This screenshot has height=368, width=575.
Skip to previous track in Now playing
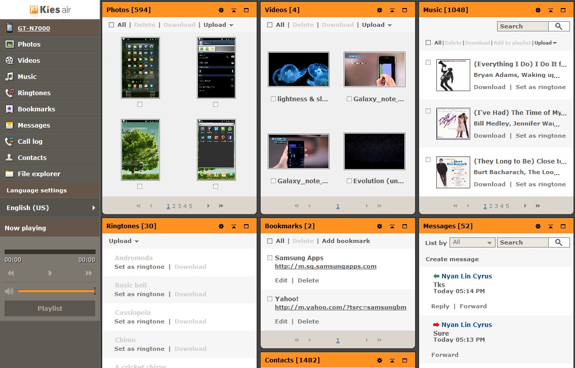click(11, 273)
